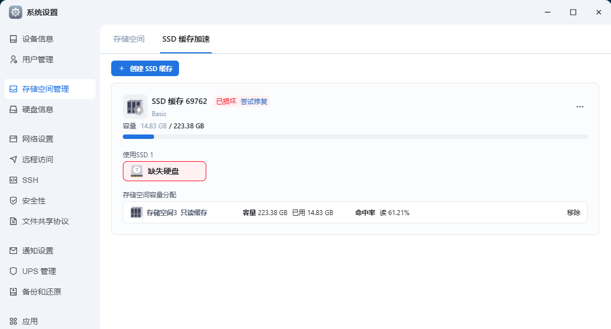This screenshot has height=329, width=611.
Task: Click the 读 61.21% hit rate value
Action: click(x=394, y=213)
